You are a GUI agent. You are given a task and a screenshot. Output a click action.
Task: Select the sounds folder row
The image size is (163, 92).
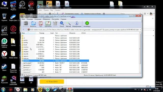(x=55, y=54)
